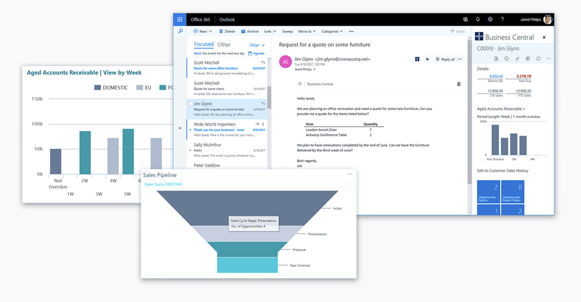Viewport: 581px width, 302px height.
Task: Open the notifications bell
Action: click(478, 20)
